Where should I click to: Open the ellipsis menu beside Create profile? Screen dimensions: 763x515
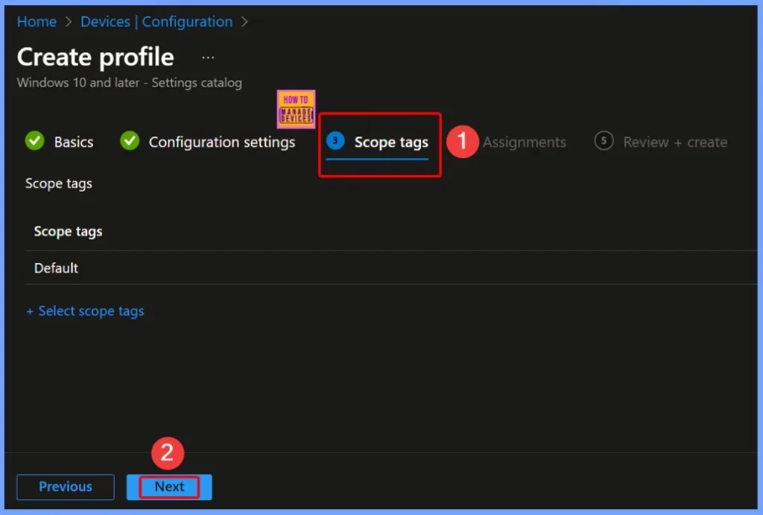[x=208, y=57]
